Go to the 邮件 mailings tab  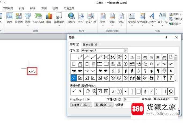coord(33,8)
